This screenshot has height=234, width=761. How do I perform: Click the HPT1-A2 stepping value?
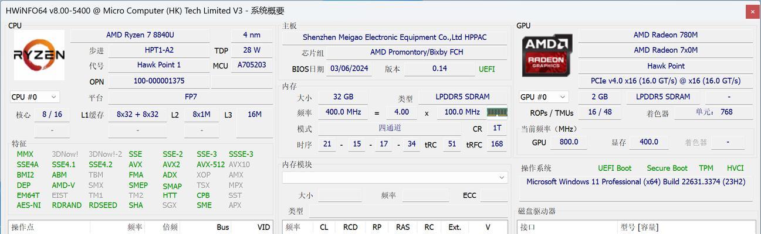point(159,50)
